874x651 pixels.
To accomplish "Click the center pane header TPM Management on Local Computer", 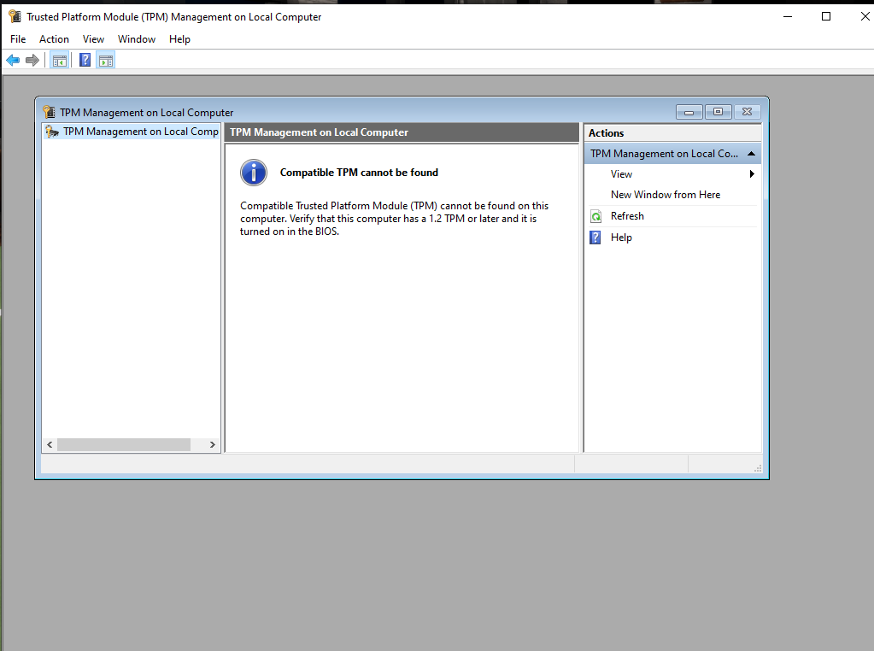I will coord(402,132).
